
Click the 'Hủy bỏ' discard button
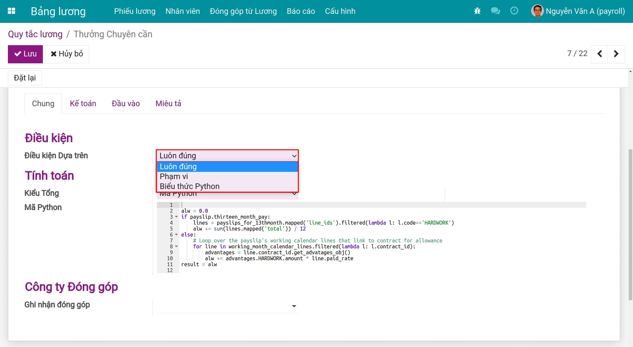[67, 54]
